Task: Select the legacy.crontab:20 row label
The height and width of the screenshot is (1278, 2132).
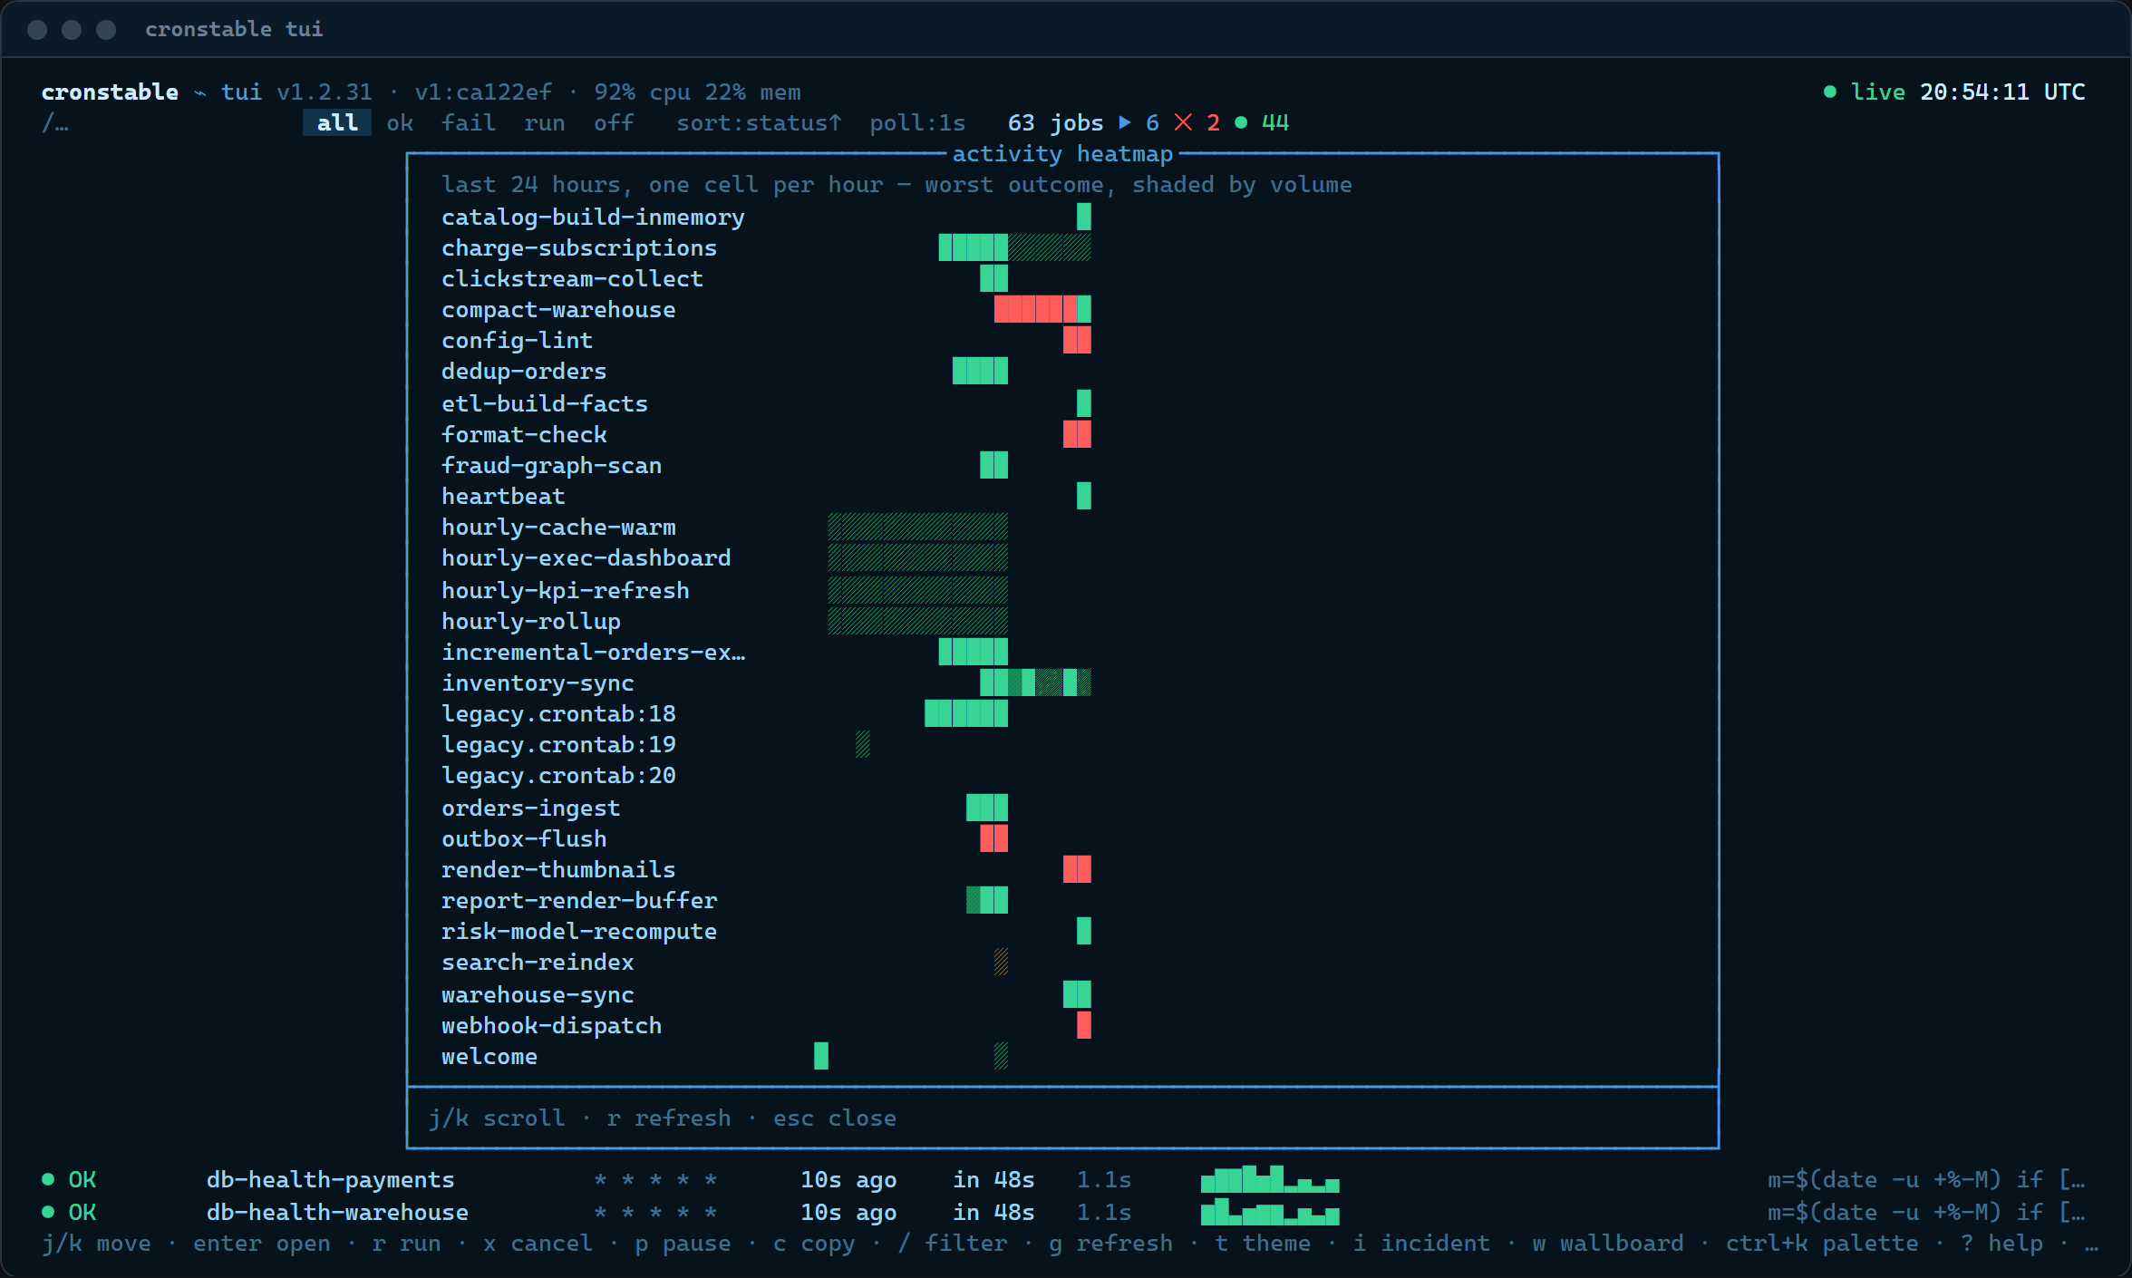Action: 558,775
